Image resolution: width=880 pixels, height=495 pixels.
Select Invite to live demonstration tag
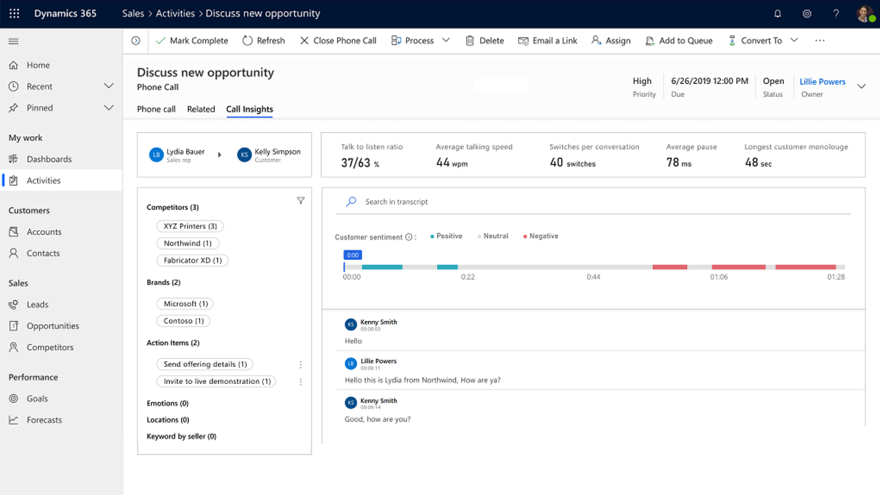(216, 381)
